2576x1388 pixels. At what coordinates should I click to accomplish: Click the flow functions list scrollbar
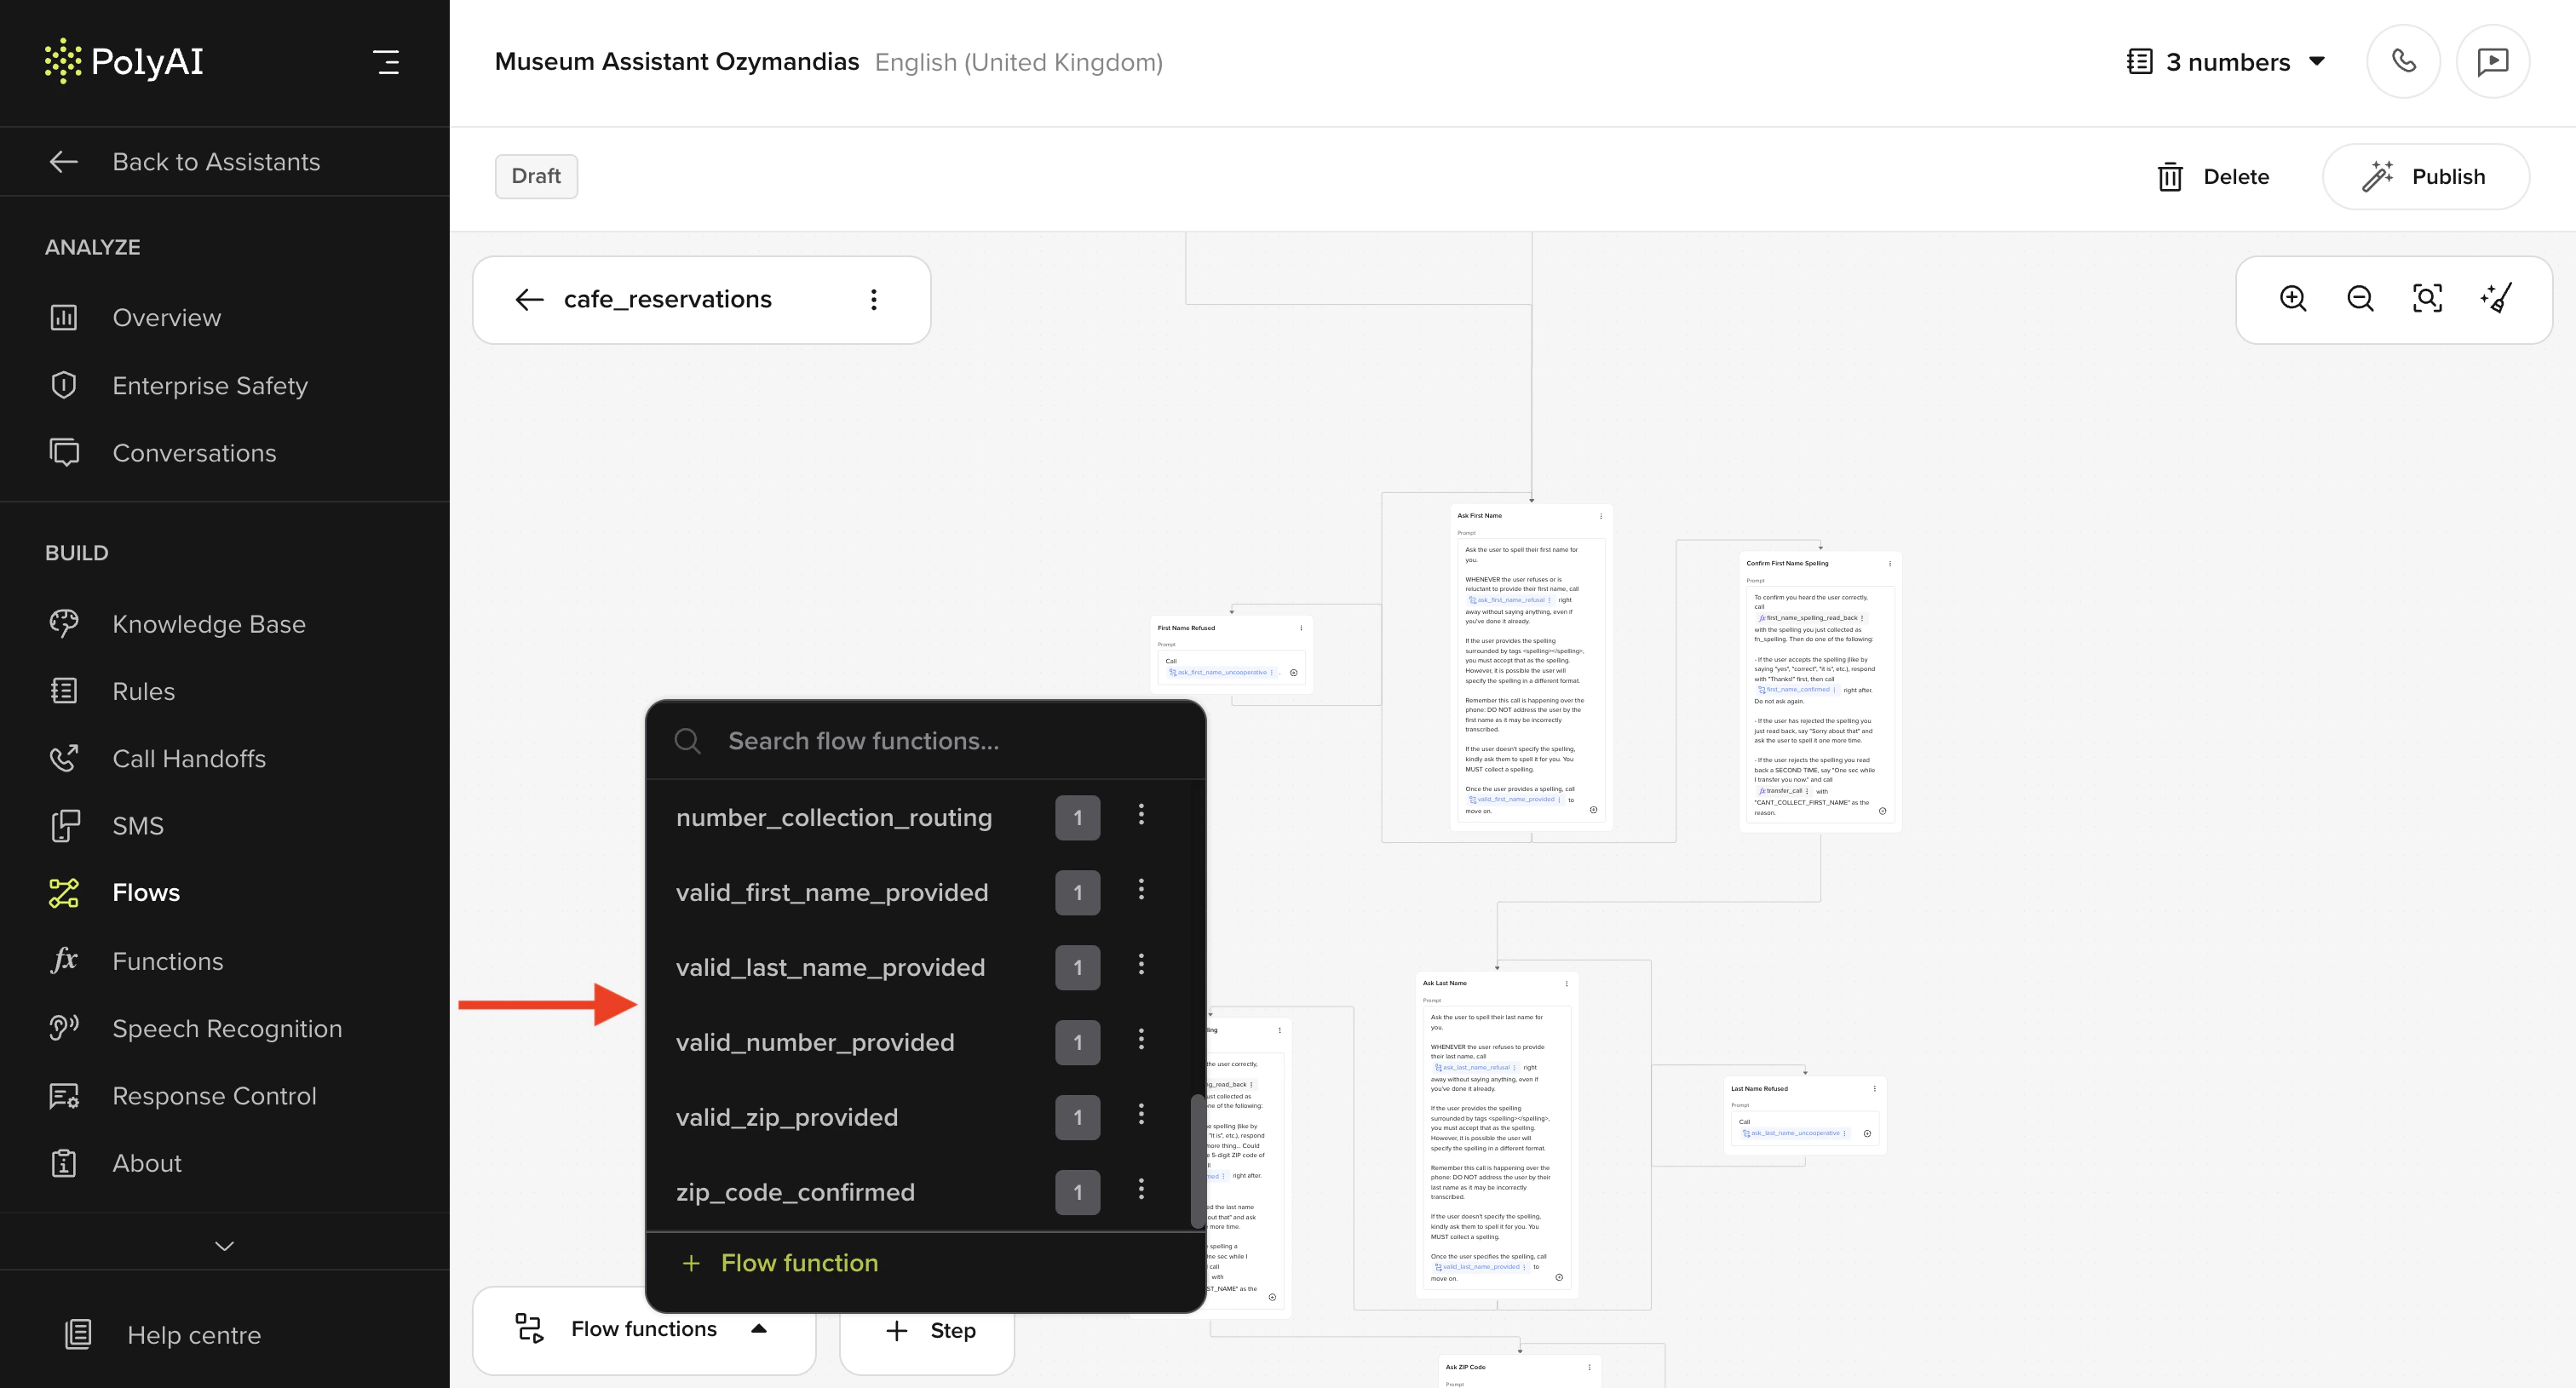click(1196, 1162)
